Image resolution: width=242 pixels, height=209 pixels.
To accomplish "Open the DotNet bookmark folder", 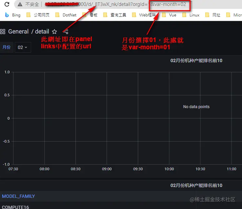I will (x=66, y=15).
